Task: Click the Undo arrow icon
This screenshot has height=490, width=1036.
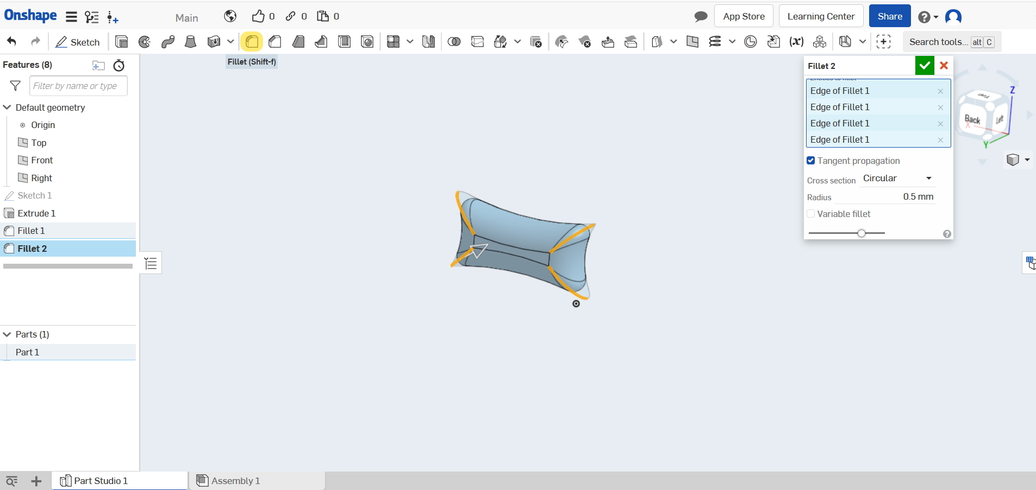Action: click(11, 42)
